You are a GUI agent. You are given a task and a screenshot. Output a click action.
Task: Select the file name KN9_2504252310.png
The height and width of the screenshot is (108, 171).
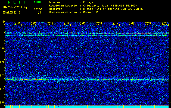[x=15, y=7]
